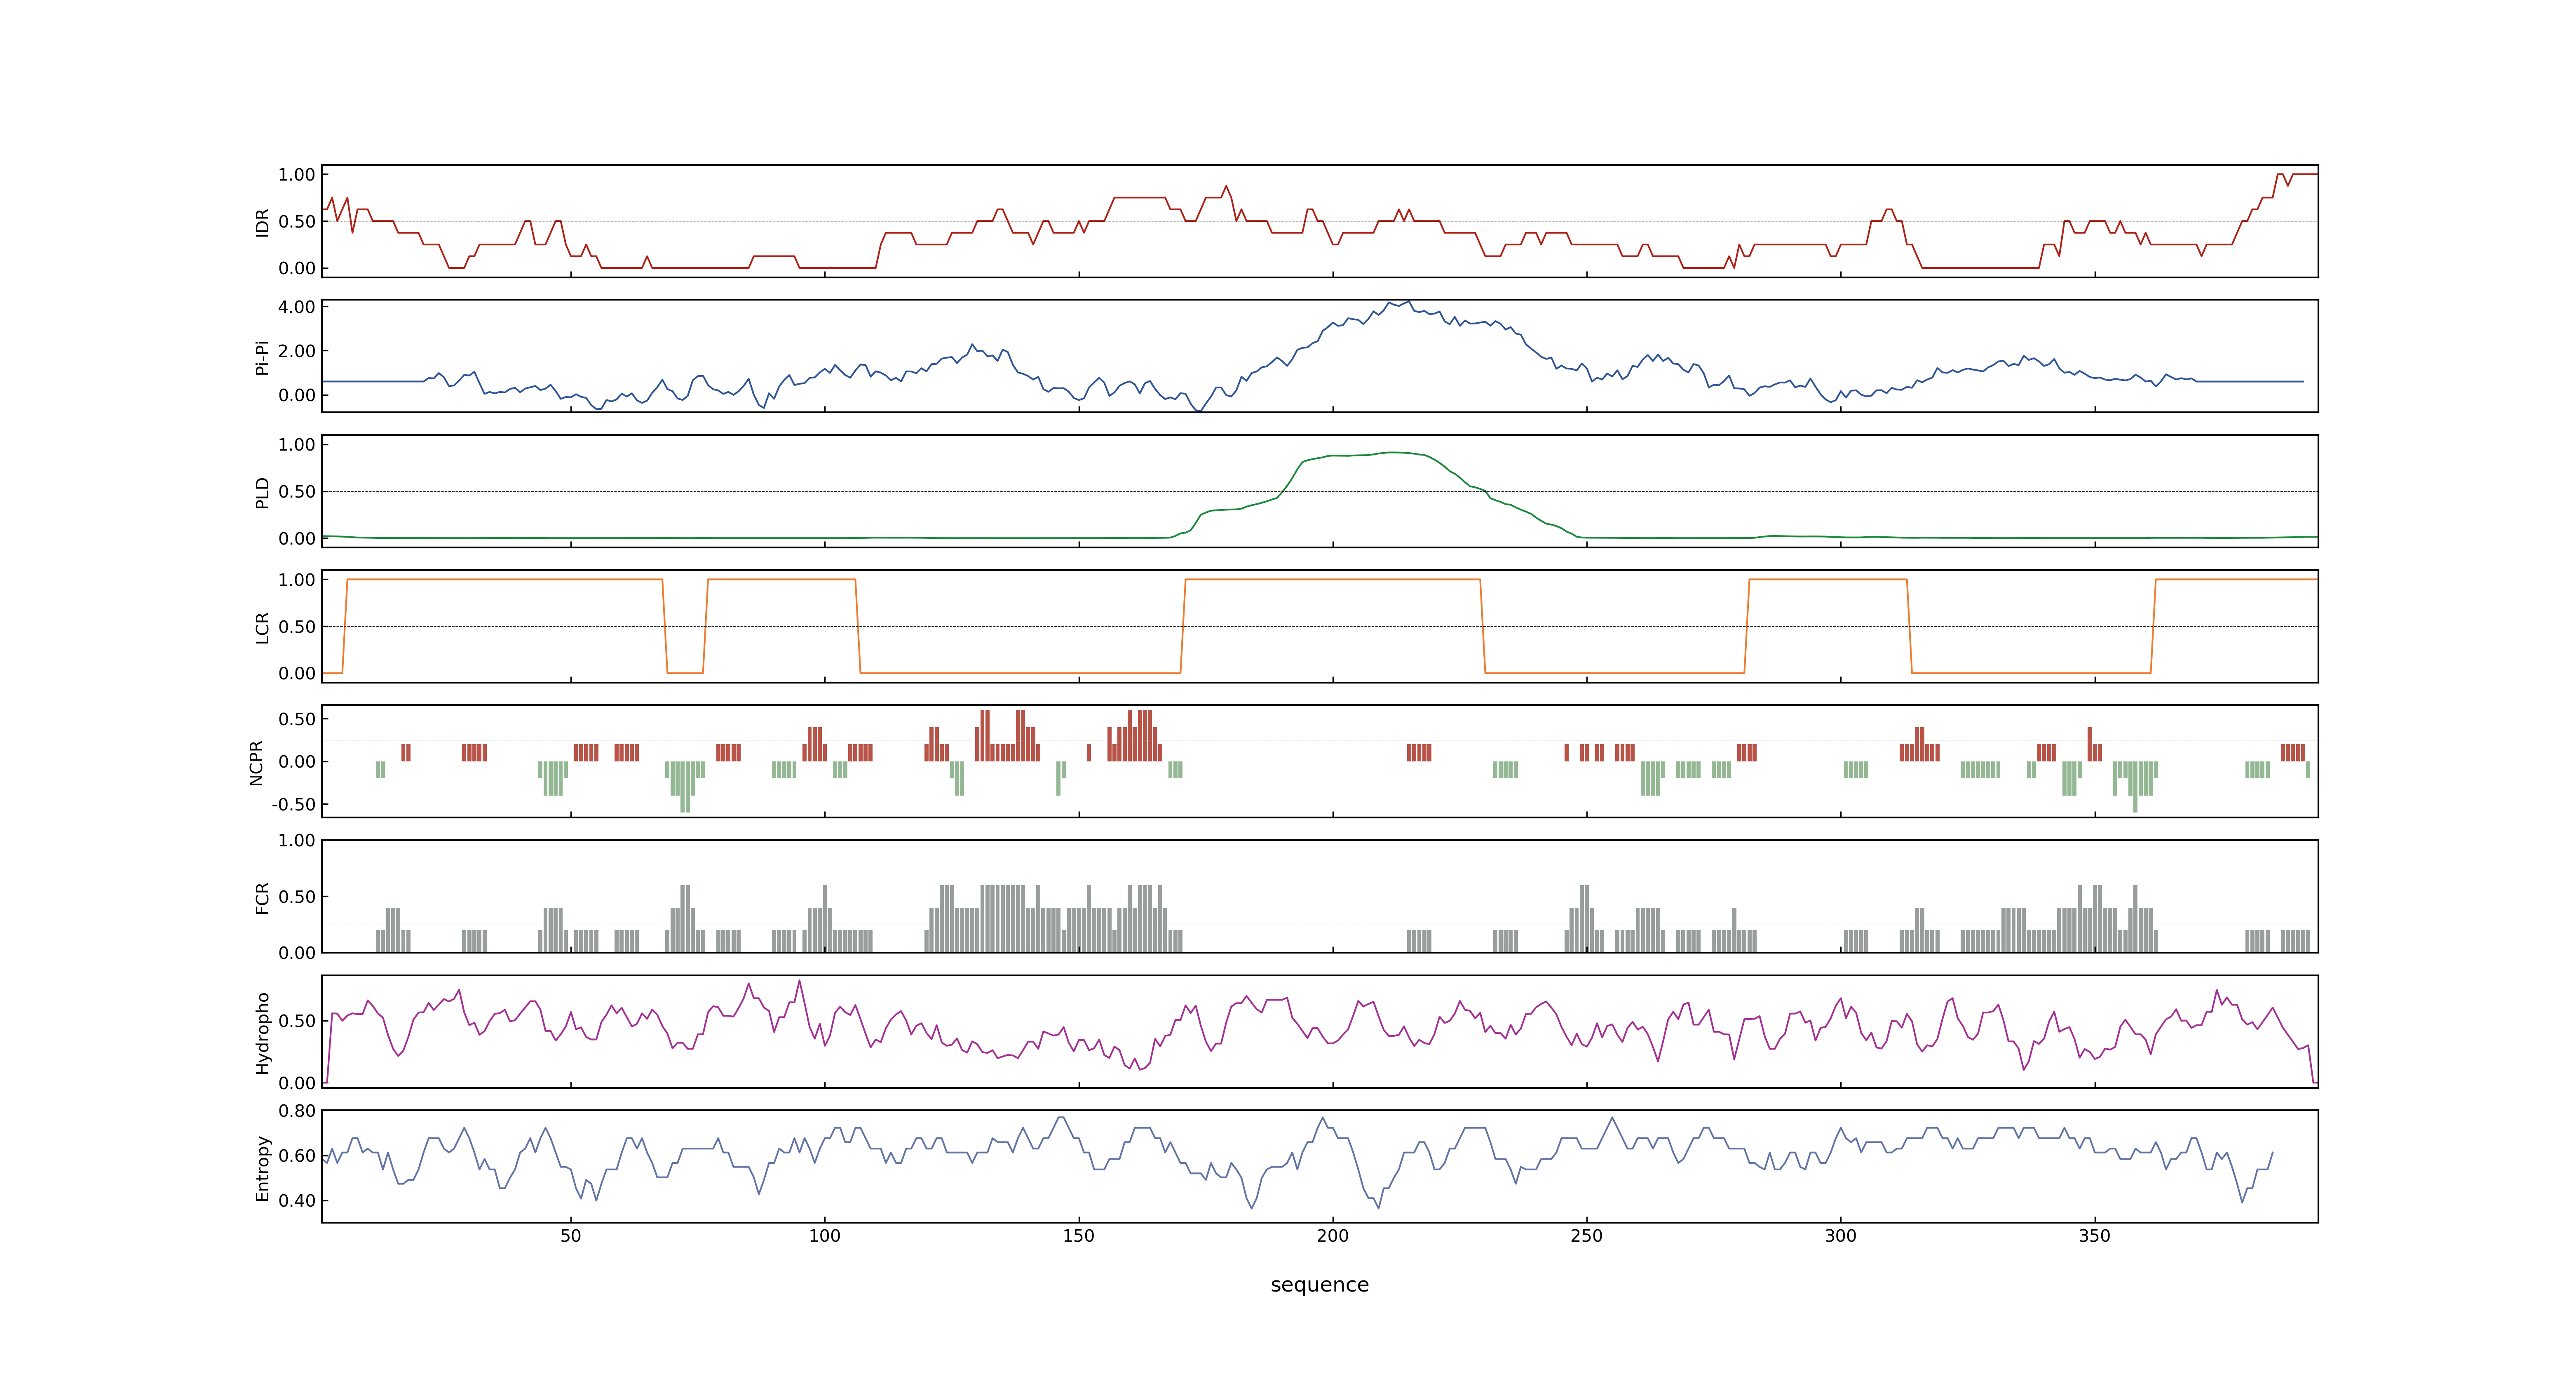This screenshot has height=1374, width=2576.
Task: Click the IDR axis label
Action: pos(262,222)
